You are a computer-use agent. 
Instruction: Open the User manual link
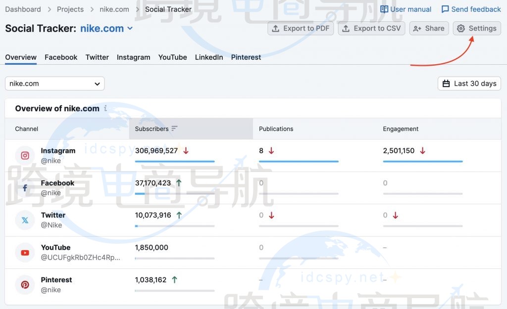(406, 9)
